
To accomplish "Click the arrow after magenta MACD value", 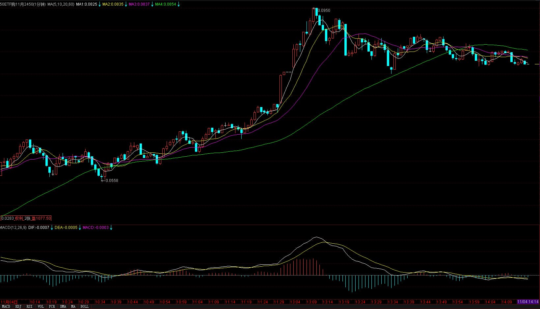I will tap(111, 228).
